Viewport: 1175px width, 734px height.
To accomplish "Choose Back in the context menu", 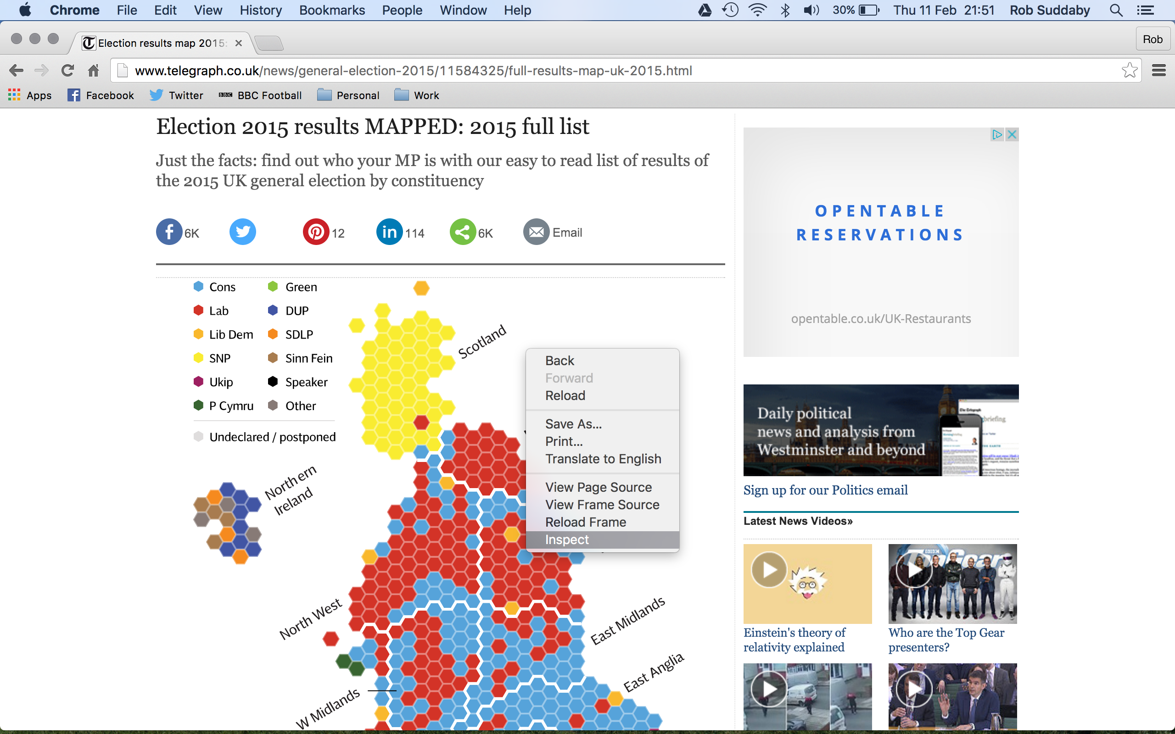I will (x=602, y=361).
